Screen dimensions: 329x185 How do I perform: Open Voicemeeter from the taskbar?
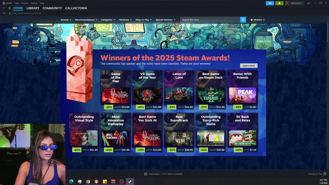(x=113, y=182)
